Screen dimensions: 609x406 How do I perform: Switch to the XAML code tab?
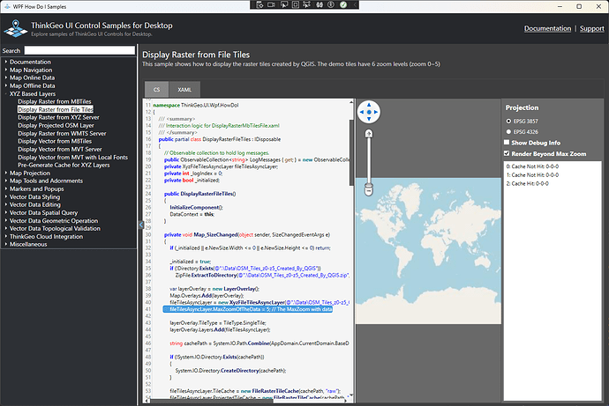click(184, 90)
